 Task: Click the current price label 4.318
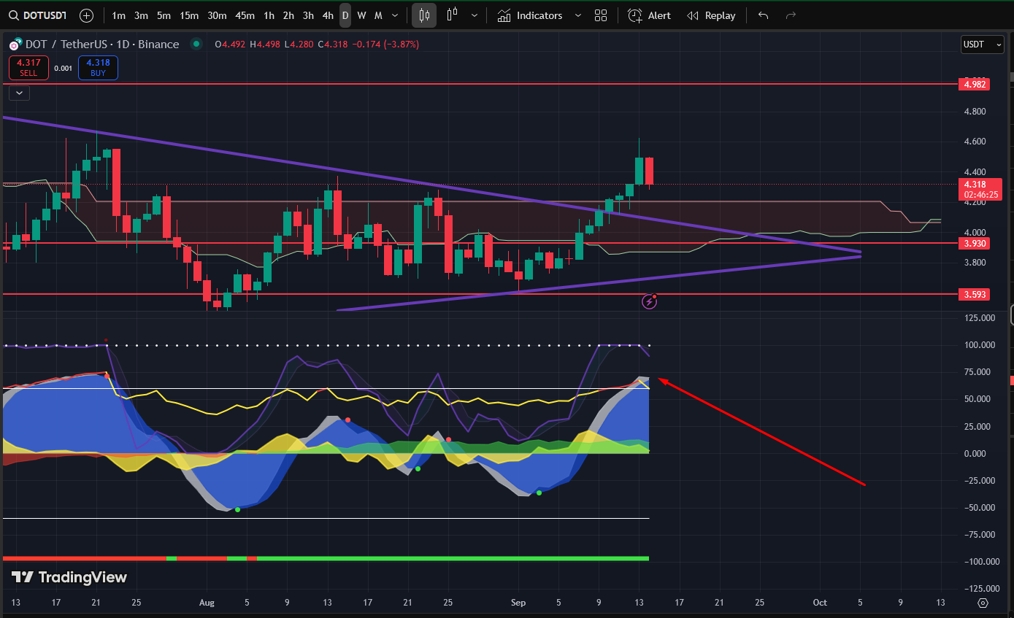980,189
